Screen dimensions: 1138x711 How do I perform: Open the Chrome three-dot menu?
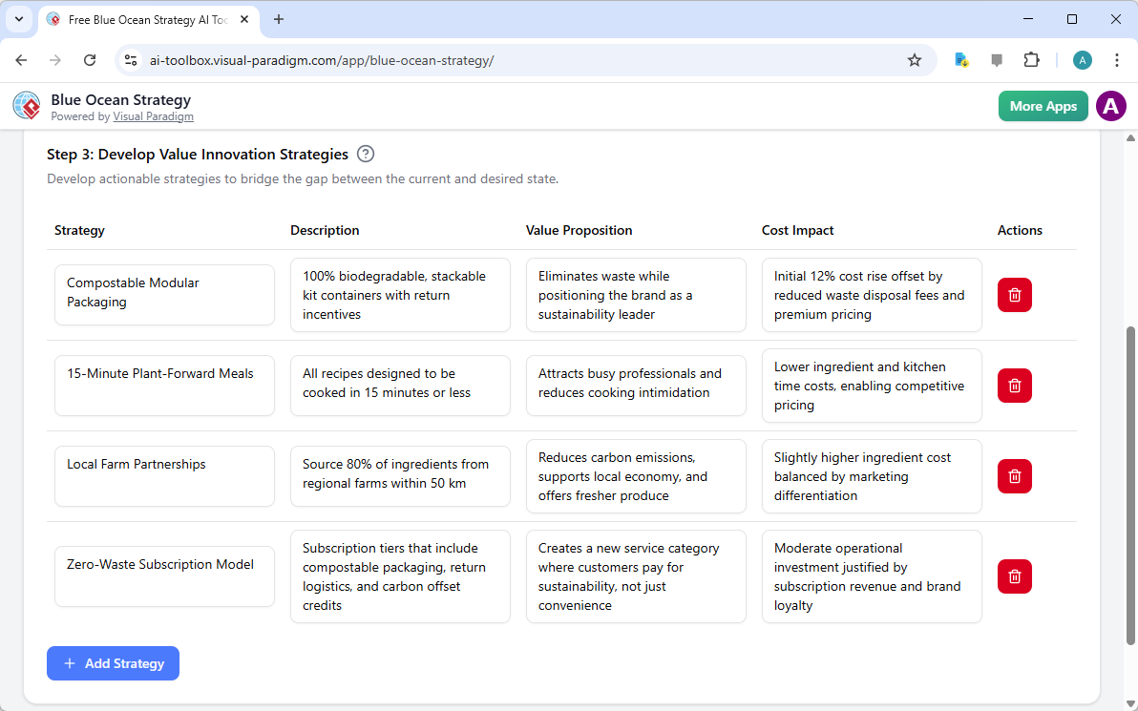pos(1117,59)
